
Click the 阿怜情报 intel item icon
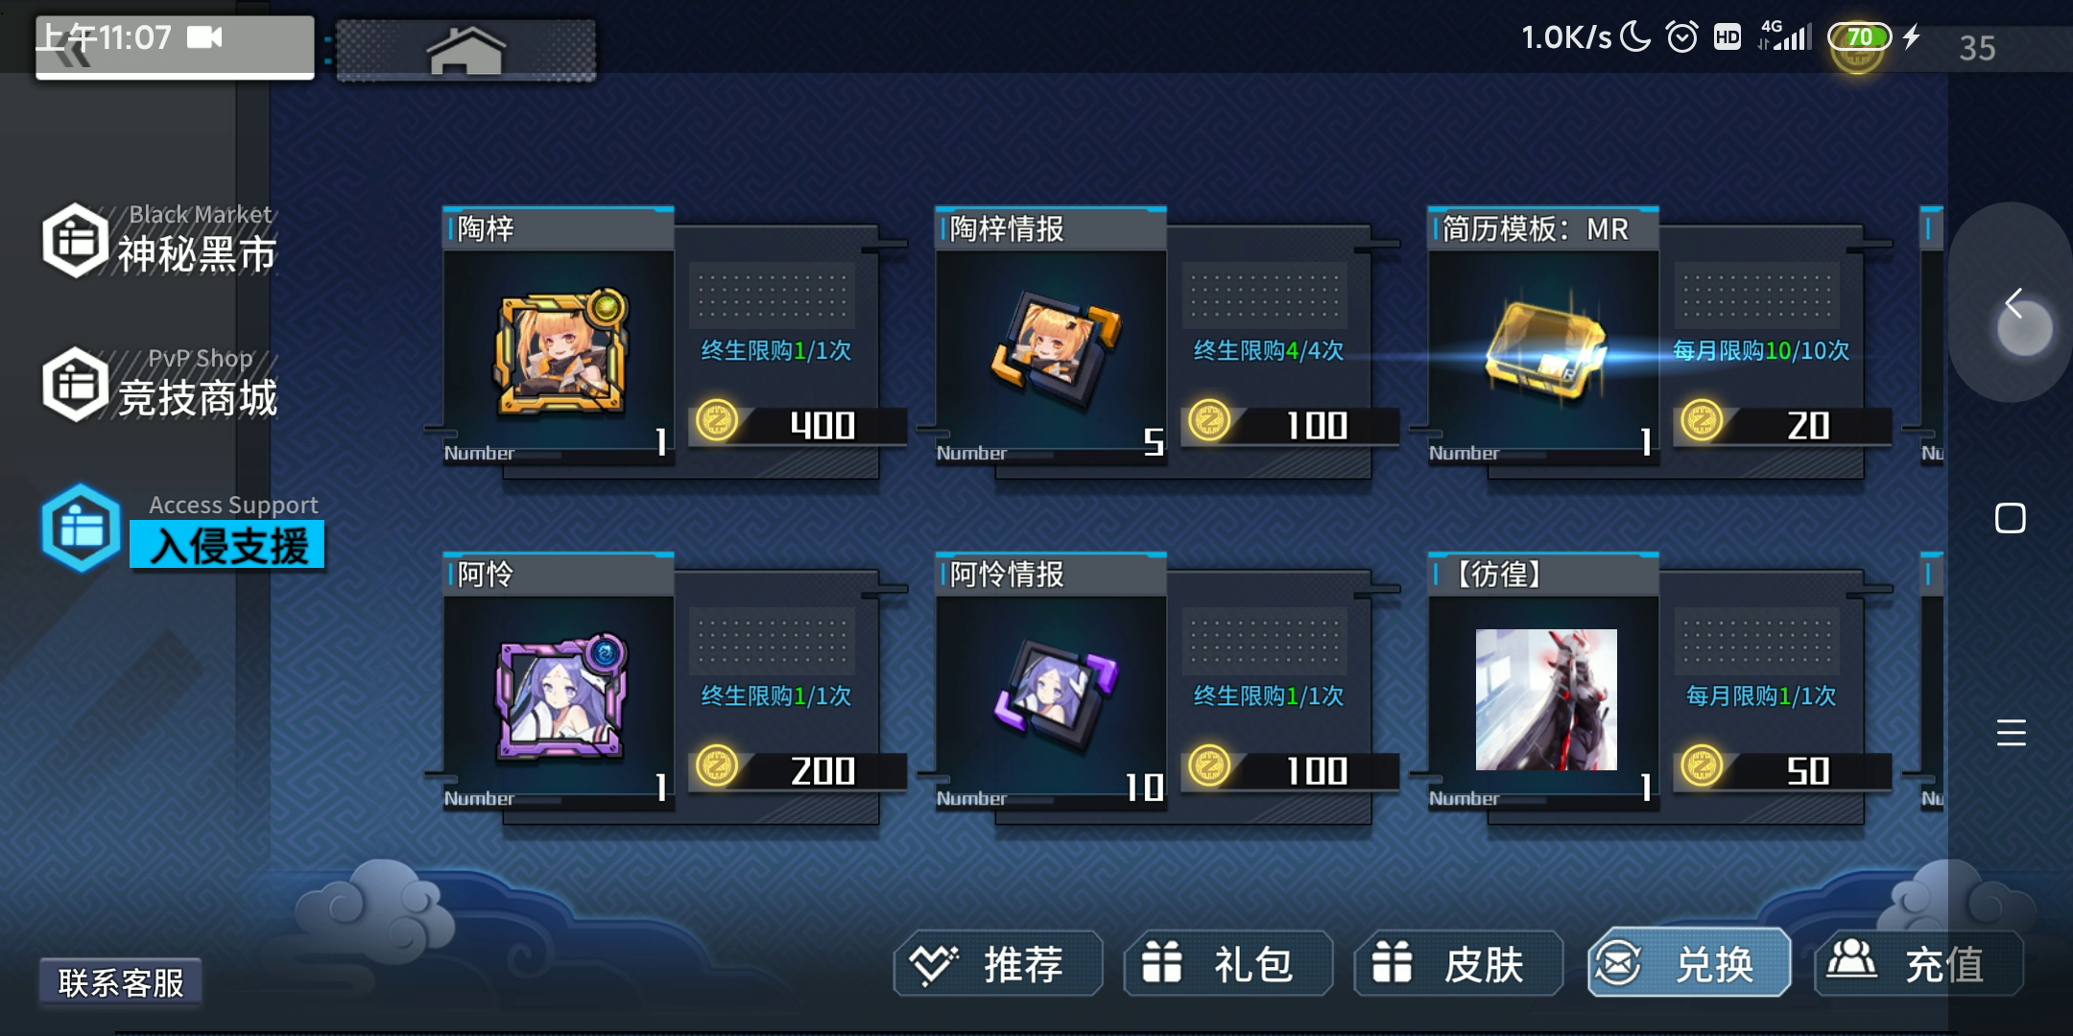[x=1054, y=695]
